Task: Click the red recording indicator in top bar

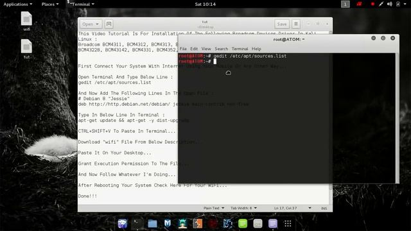Action: point(372,4)
